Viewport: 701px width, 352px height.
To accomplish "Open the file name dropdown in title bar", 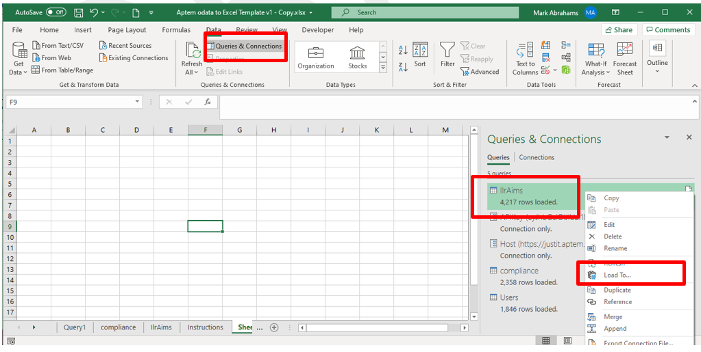I will (x=311, y=12).
